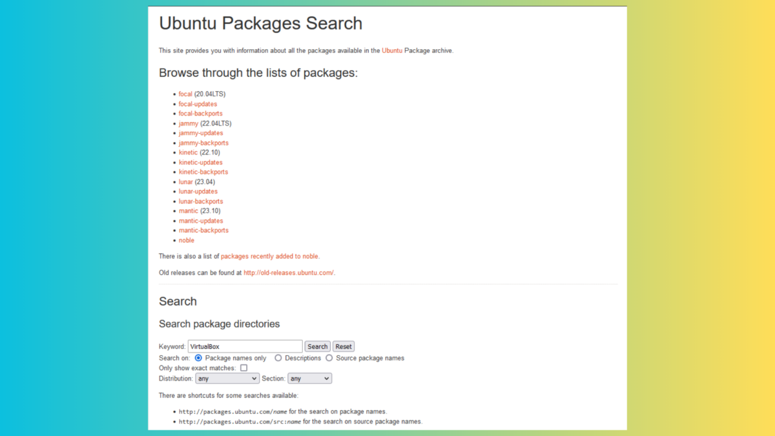Viewport: 775px width, 436px height.
Task: Open the Section dropdown
Action: coord(309,378)
